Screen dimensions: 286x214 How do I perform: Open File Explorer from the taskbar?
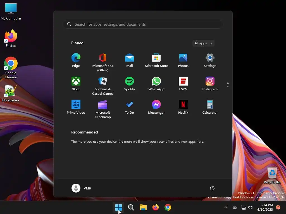pos(143,207)
